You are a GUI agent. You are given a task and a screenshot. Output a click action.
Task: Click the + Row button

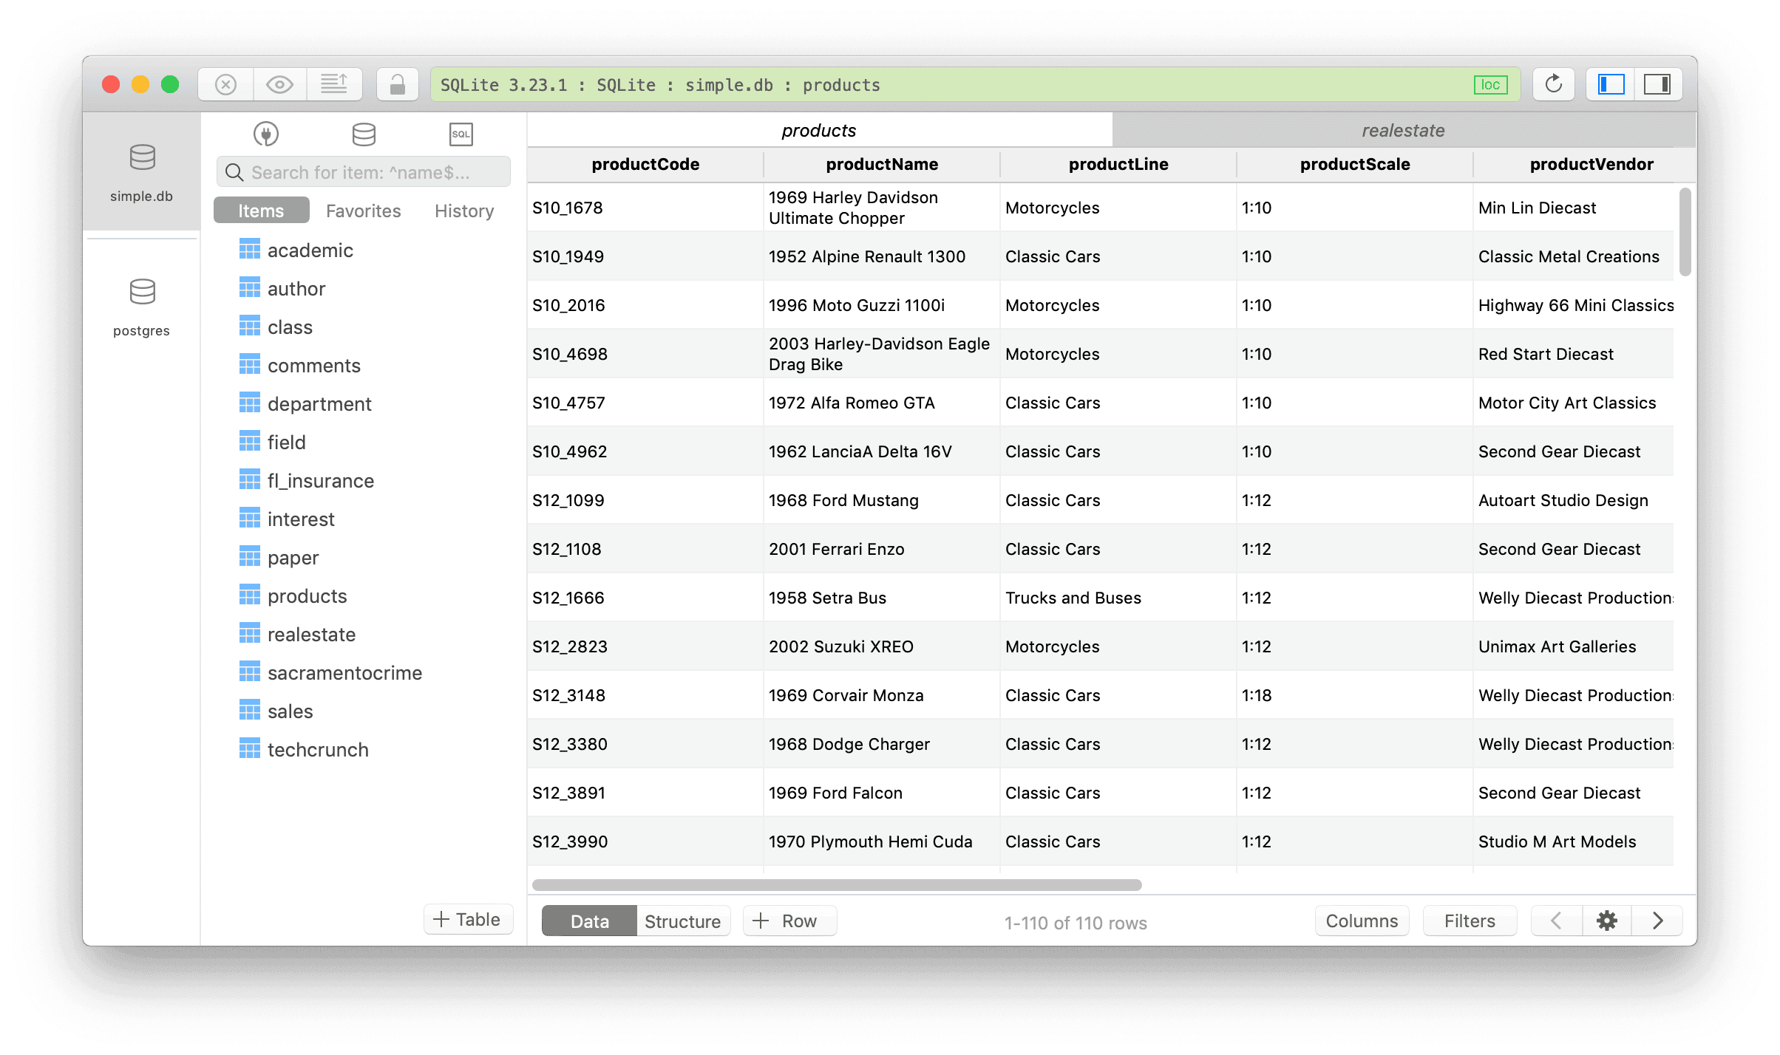click(789, 921)
